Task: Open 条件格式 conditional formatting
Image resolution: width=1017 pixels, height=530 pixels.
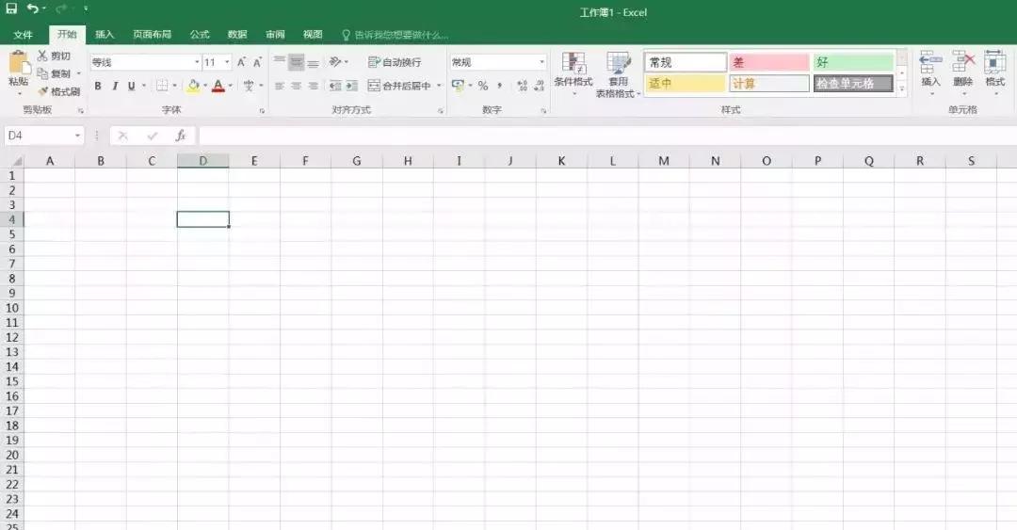Action: (x=573, y=73)
